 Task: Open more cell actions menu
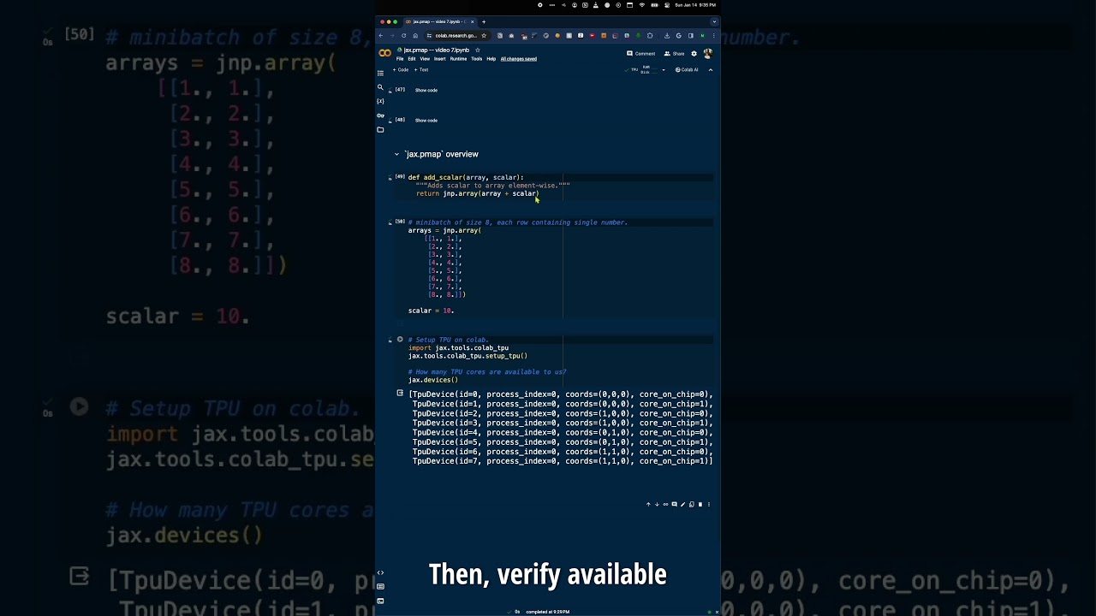tap(708, 505)
